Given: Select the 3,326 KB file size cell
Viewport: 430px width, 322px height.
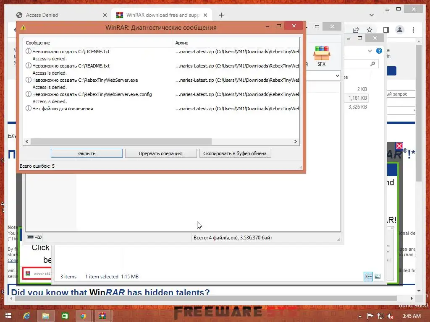Looking at the screenshot, I should [x=358, y=106].
